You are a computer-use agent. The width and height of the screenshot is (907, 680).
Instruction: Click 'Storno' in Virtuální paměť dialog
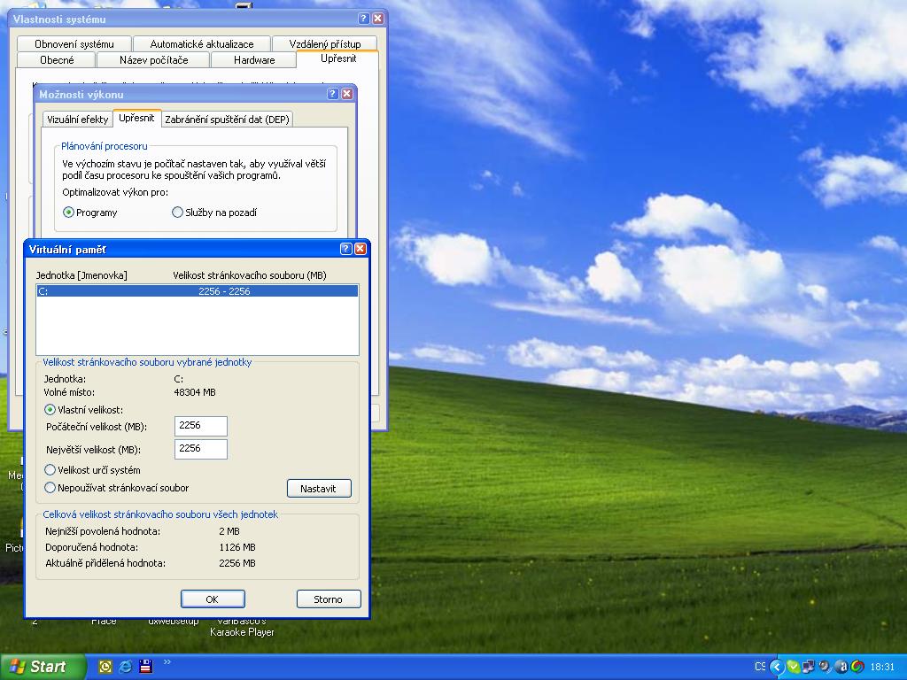tap(328, 599)
